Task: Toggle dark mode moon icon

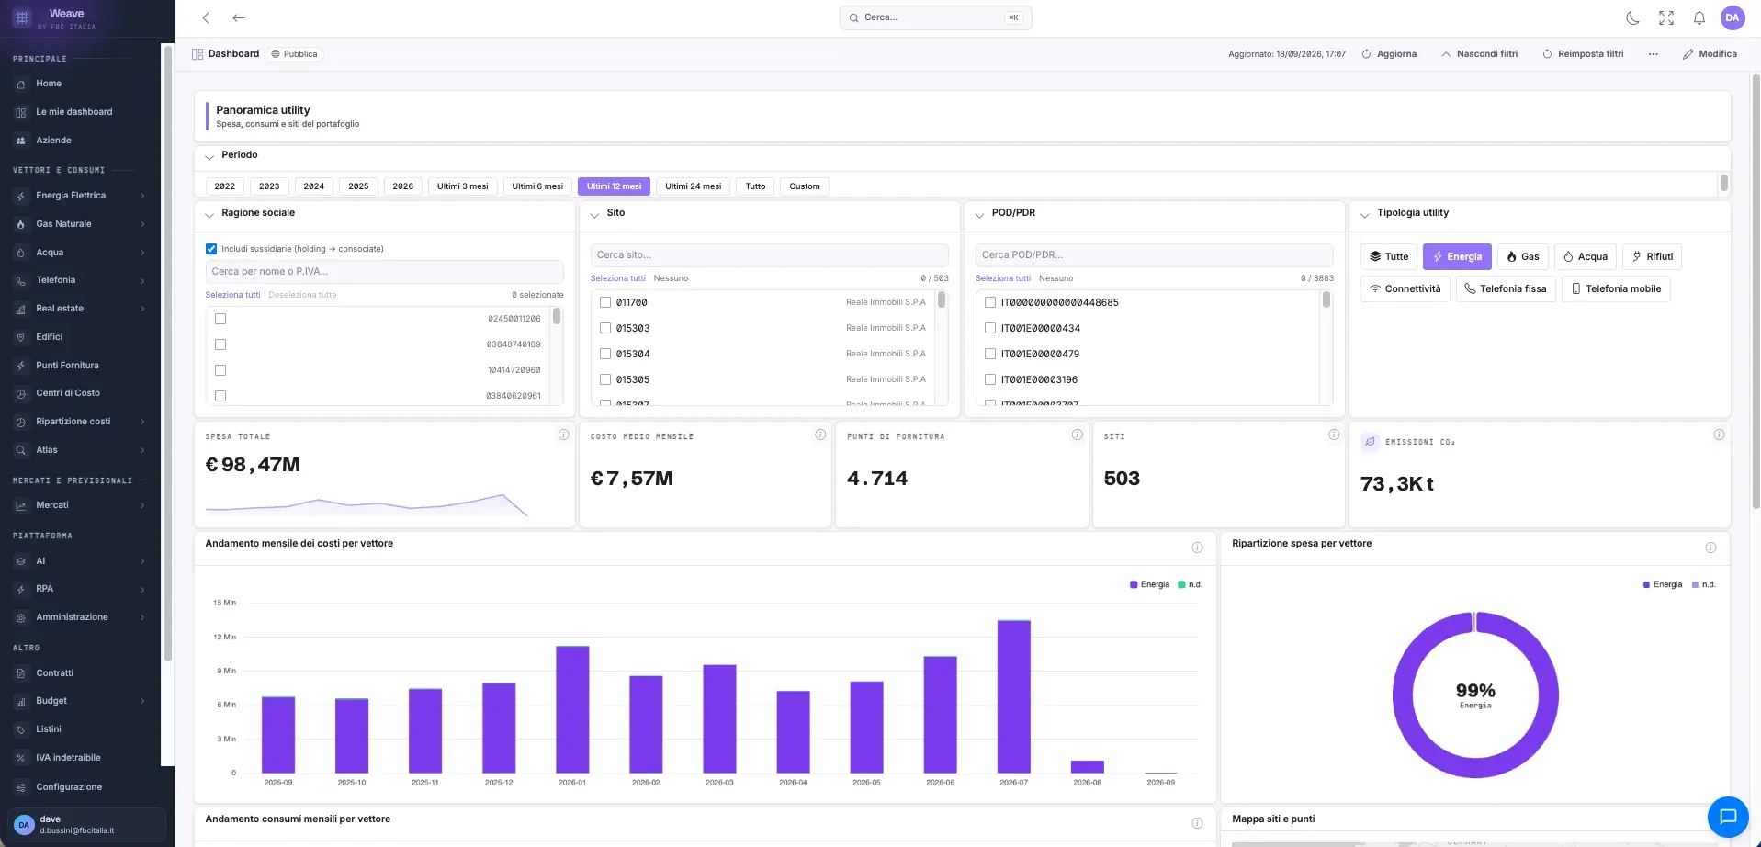Action: tap(1632, 17)
